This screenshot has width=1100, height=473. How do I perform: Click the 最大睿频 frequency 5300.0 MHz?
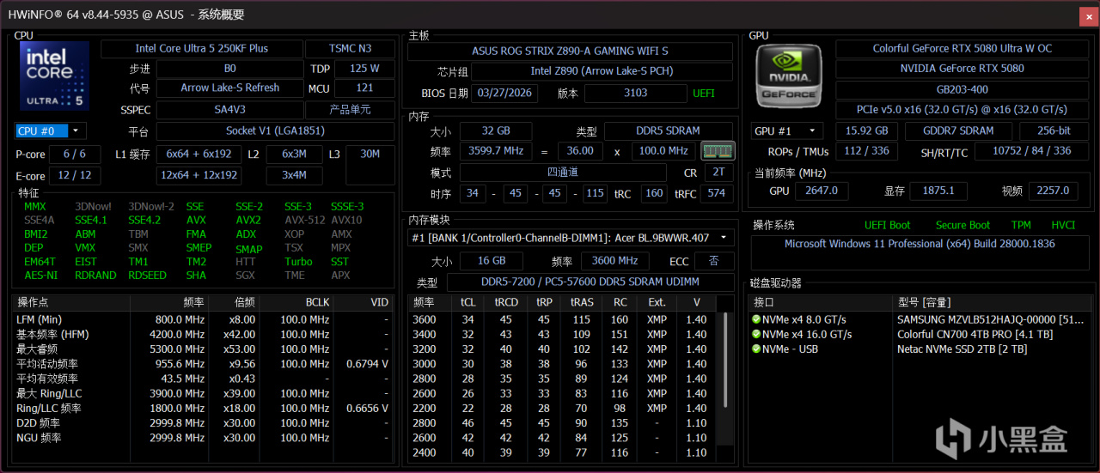(x=180, y=349)
